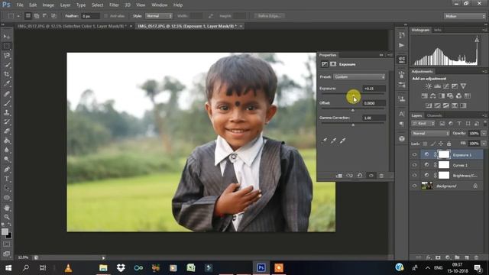Click the Masks icon in Properties panel

point(333,64)
